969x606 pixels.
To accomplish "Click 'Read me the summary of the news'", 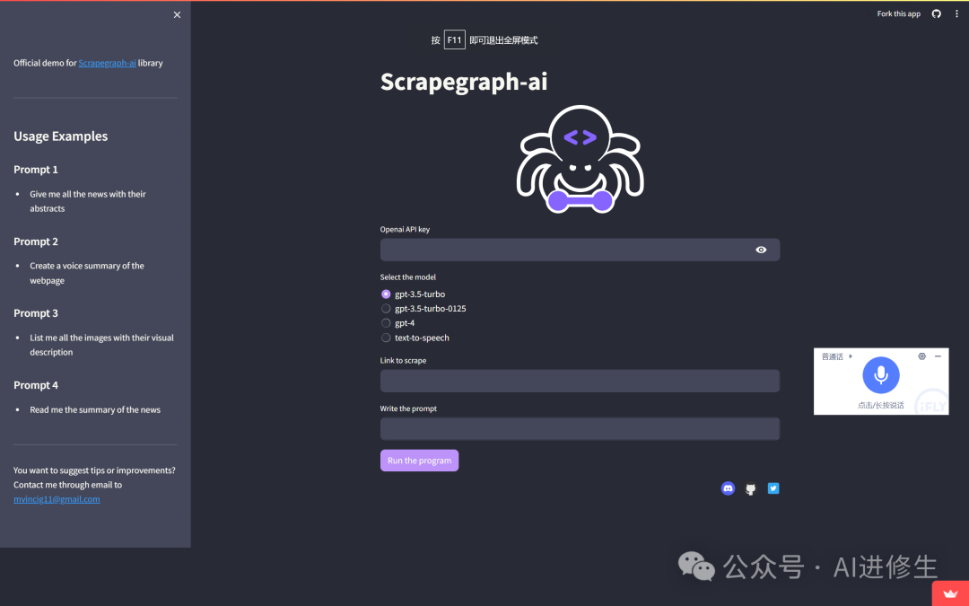I will [95, 410].
